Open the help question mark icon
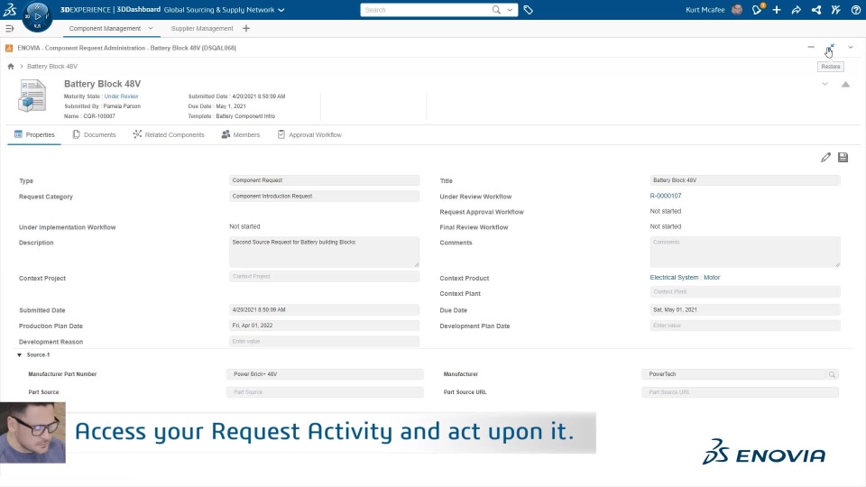 point(855,9)
